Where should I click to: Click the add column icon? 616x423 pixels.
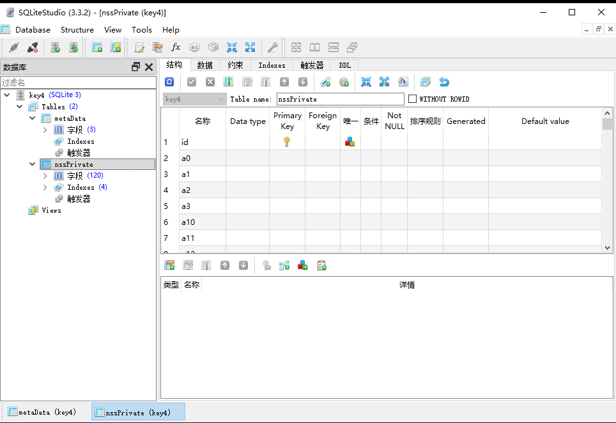click(x=228, y=82)
